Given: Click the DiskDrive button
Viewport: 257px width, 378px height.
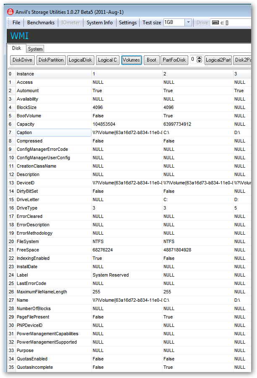Looking at the screenshot, I should [22, 60].
